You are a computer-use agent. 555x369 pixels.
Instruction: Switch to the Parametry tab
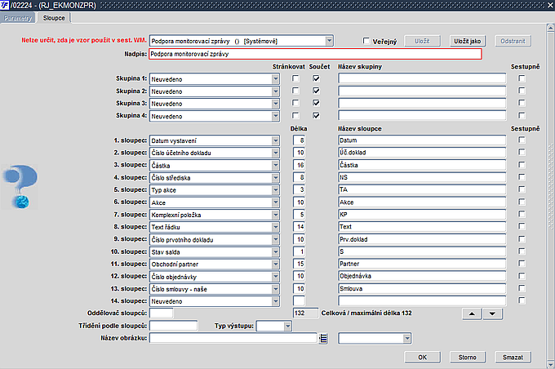(x=18, y=18)
